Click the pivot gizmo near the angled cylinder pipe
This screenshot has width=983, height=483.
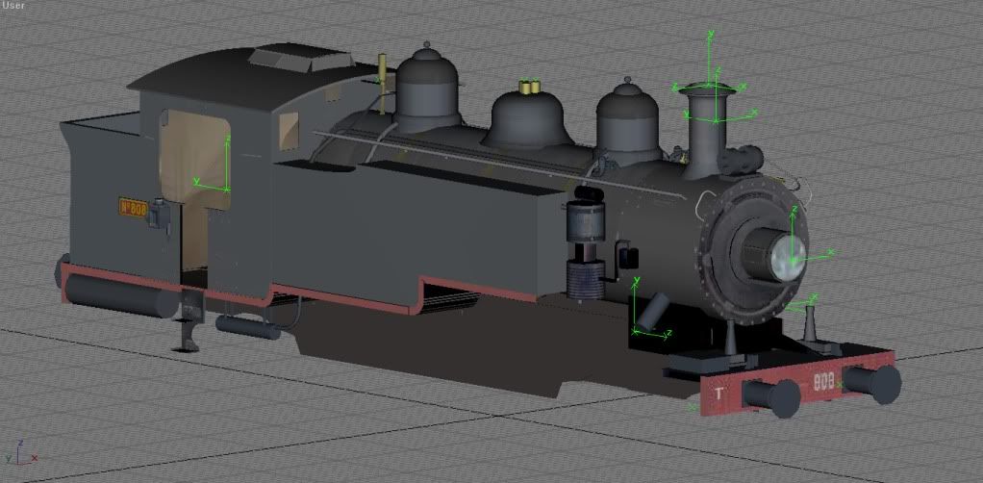coord(636,329)
